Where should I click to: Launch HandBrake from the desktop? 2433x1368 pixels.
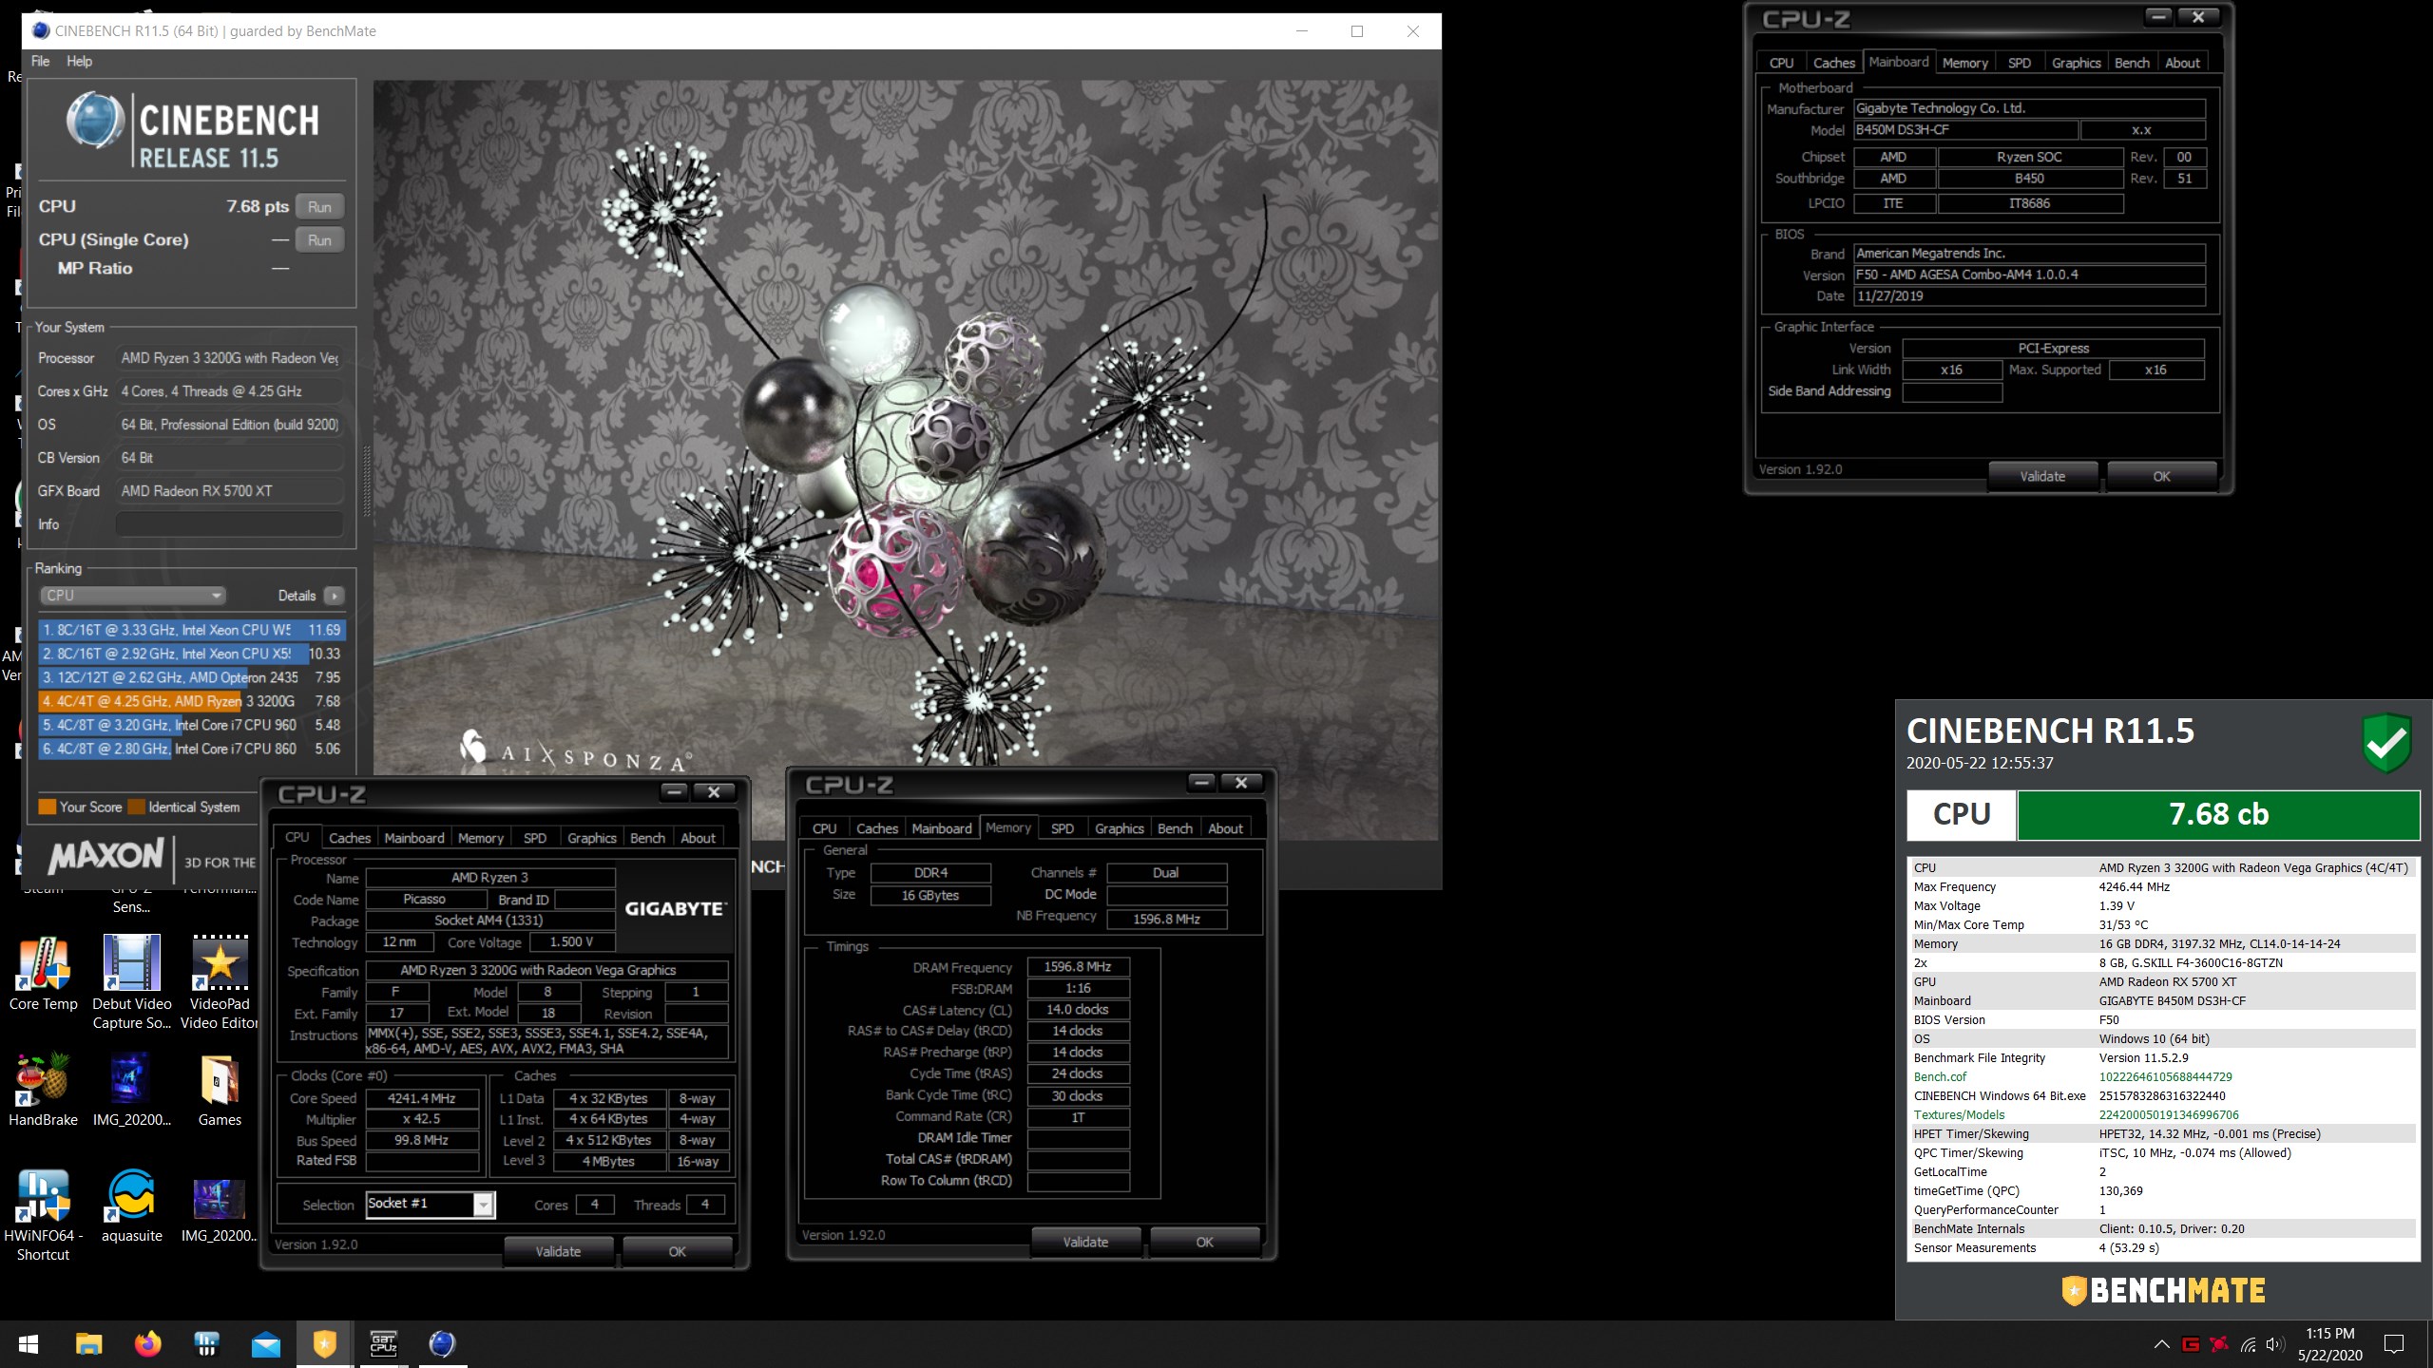pos(43,1091)
